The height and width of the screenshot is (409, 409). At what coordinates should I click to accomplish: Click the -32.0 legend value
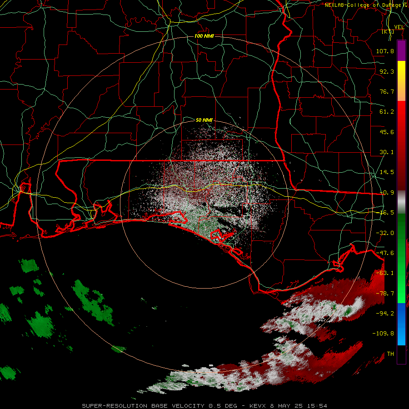(x=385, y=233)
